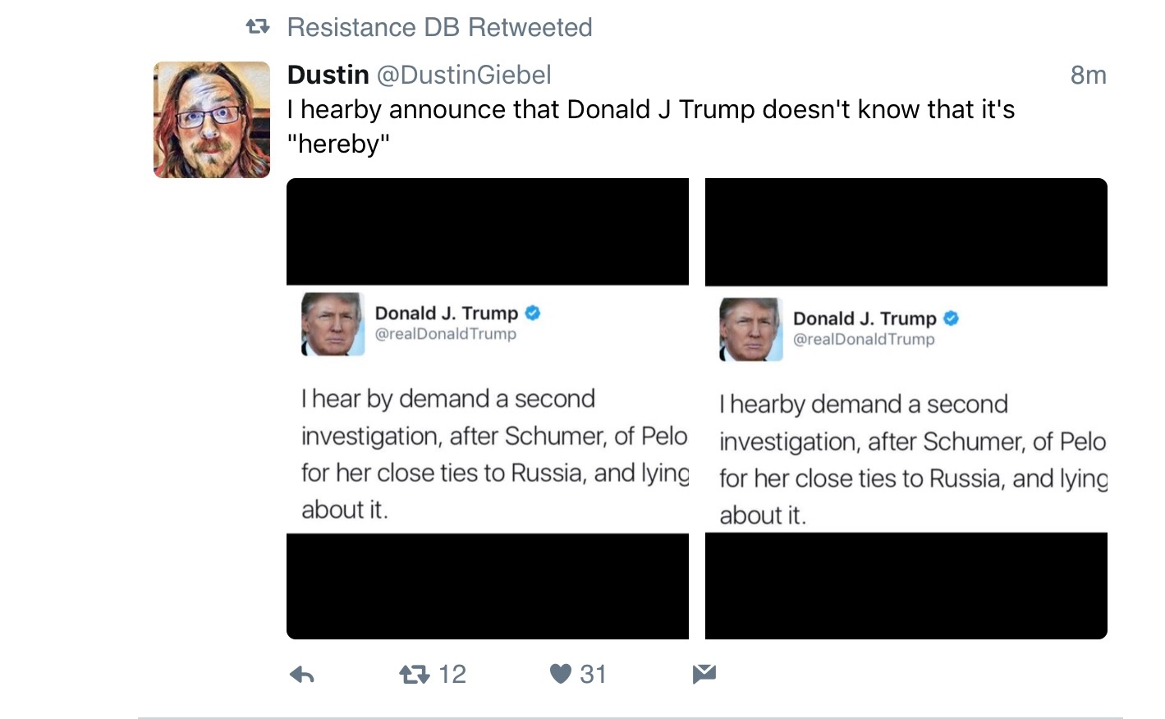Click the retweet count of 12
1165x719 pixels.
452,674
